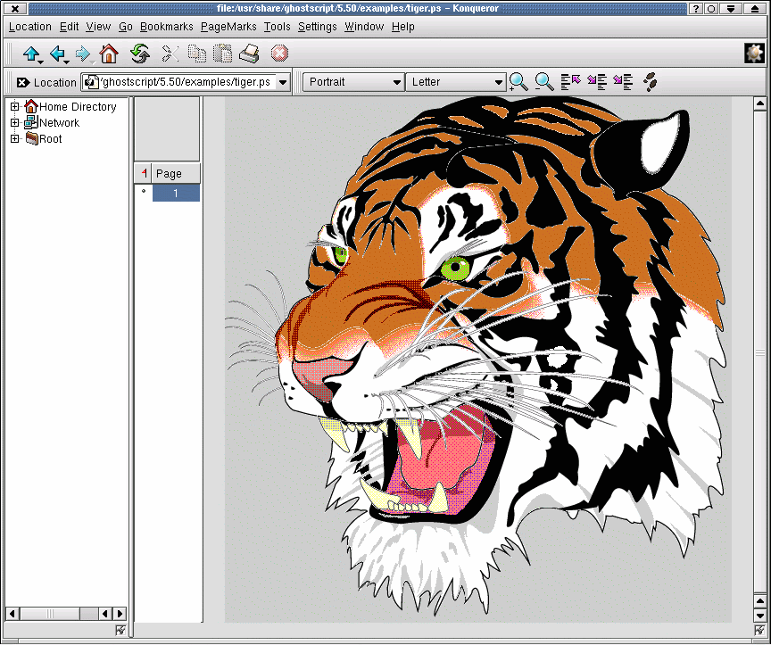Click the sidebar scrollbar's right arrow

point(120,613)
